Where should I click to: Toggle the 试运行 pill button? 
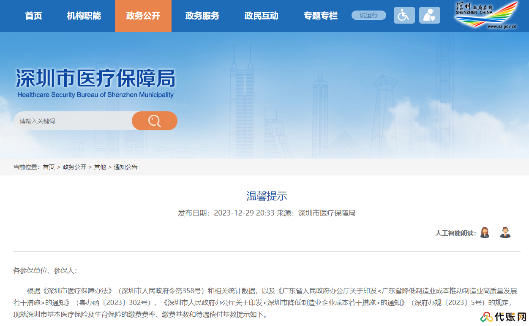(368, 15)
